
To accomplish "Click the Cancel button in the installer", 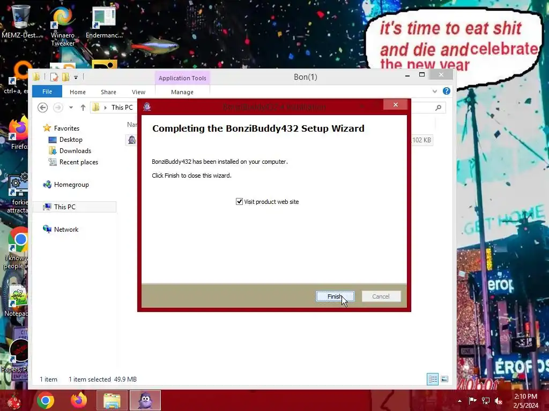I will click(381, 296).
